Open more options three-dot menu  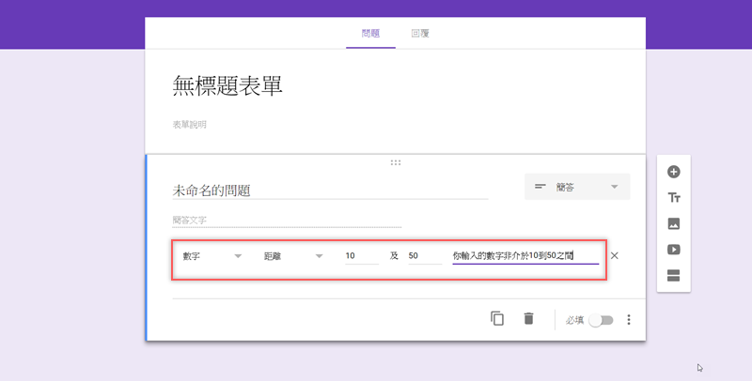point(629,320)
